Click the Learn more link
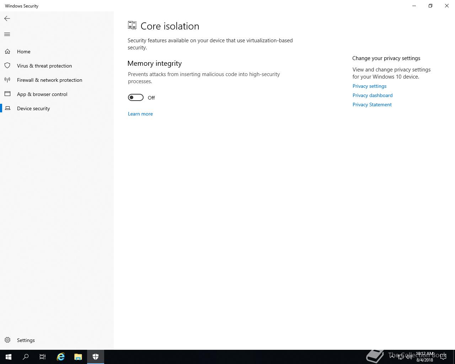Image resolution: width=455 pixels, height=364 pixels. point(140,114)
